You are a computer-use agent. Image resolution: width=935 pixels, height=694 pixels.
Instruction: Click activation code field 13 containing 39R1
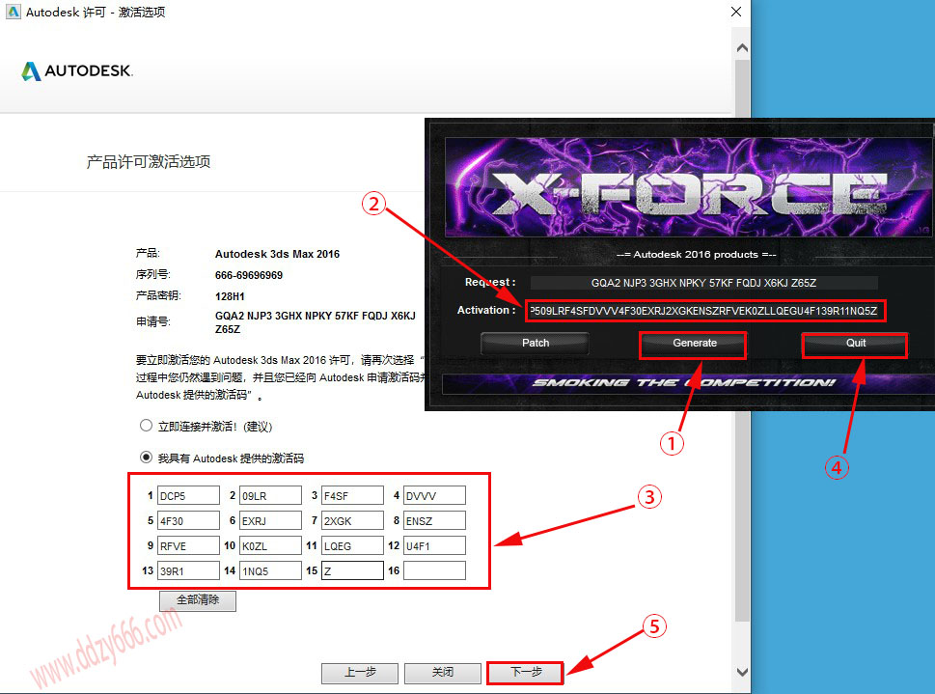tap(188, 570)
